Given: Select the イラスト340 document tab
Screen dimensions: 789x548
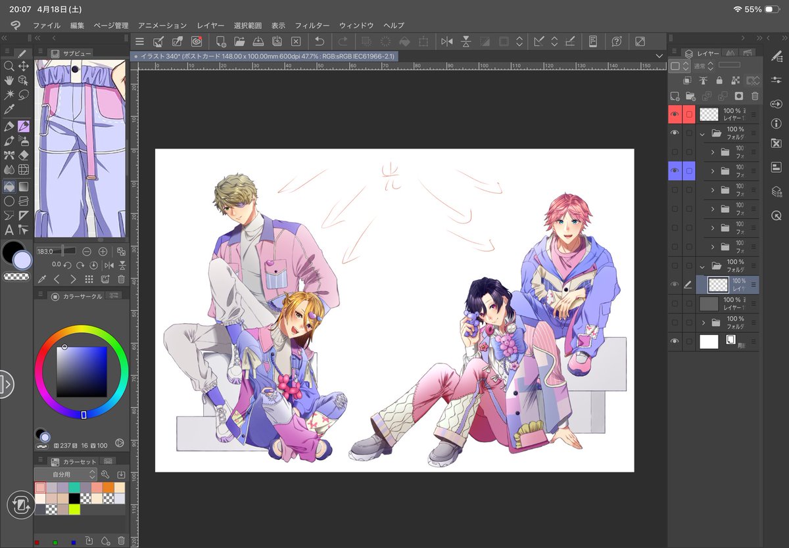Looking at the screenshot, I should (x=263, y=56).
